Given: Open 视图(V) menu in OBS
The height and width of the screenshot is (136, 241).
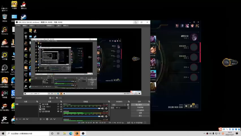Looking at the screenshot, I should point(32,26).
